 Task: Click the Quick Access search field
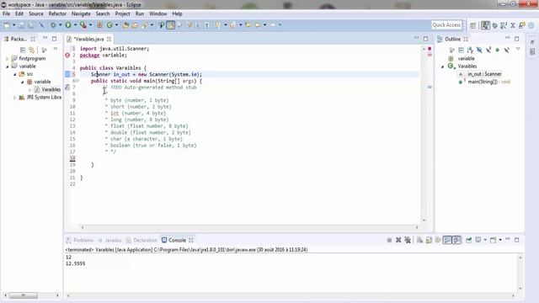446,25
